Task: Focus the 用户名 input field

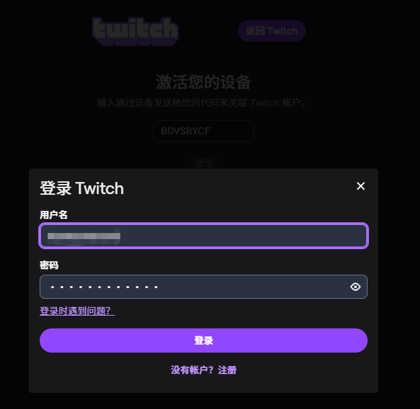Action: 204,236
